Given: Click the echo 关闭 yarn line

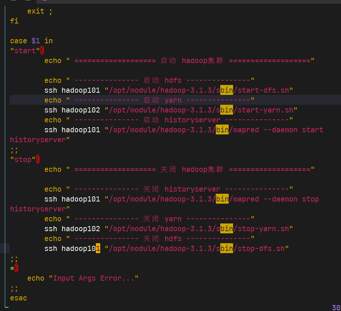Looking at the screenshot, I should (x=149, y=219).
